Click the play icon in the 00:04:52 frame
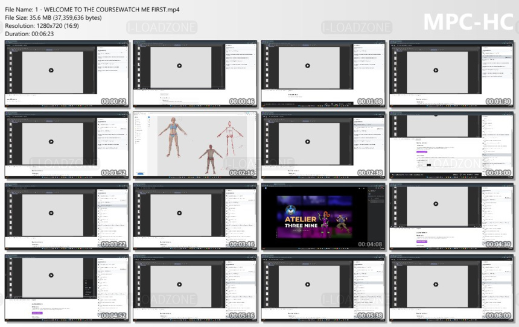Viewport: 519px width, 327px height. 51,275
